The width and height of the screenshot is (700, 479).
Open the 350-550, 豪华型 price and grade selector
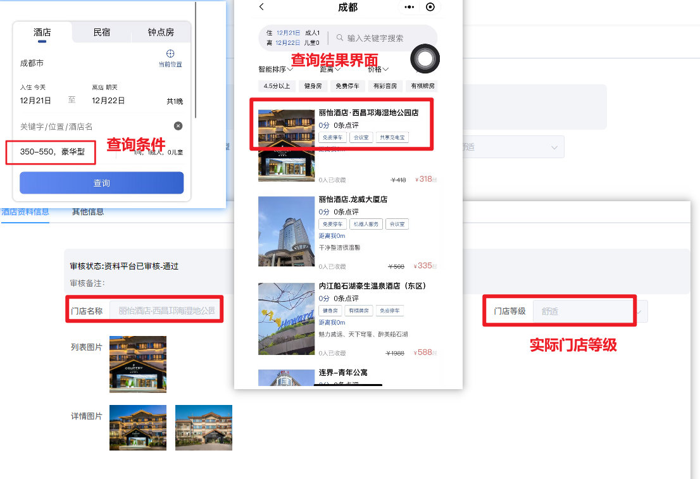click(53, 152)
